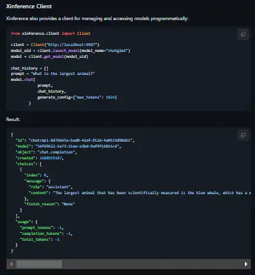
Task: Click the horizontal scrollbar left arrow
Action: tap(11, 264)
